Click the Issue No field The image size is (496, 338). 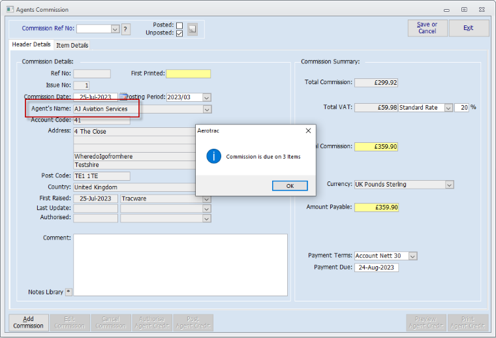82,85
